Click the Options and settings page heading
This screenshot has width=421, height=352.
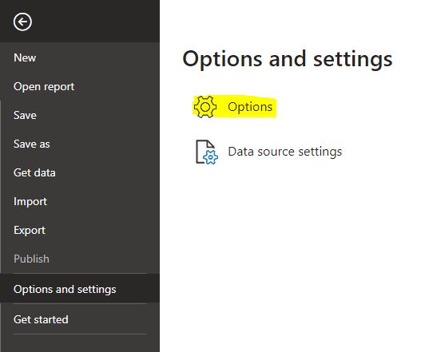[288, 59]
